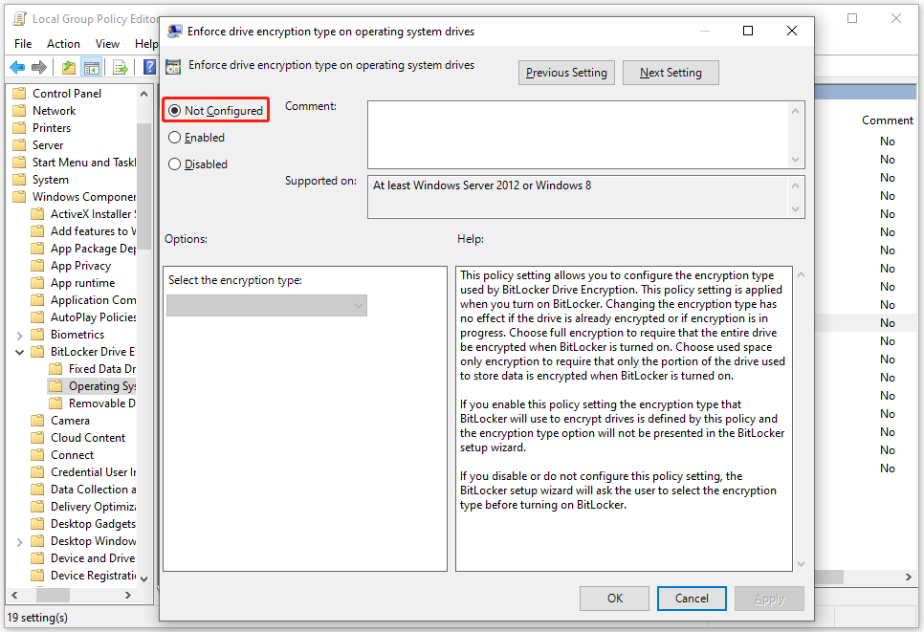
Task: Select Windows Components tree item
Action: [x=84, y=197]
